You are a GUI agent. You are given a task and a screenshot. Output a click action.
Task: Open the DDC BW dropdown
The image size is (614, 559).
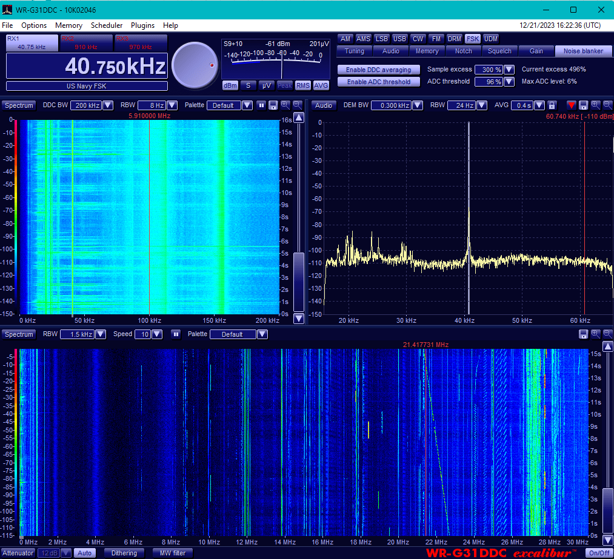108,105
